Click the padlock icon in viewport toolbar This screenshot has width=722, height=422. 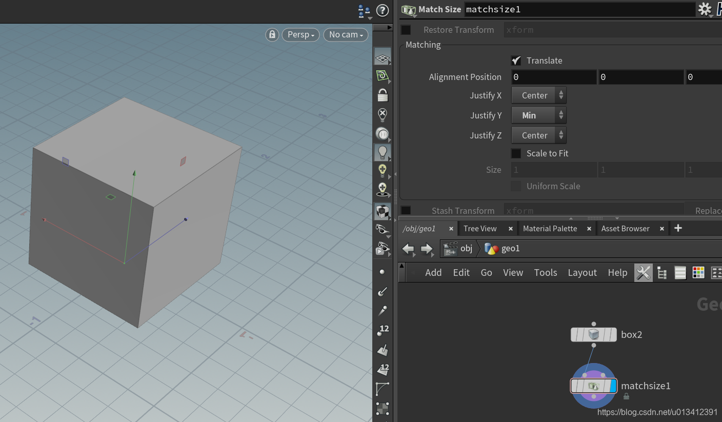coord(382,95)
